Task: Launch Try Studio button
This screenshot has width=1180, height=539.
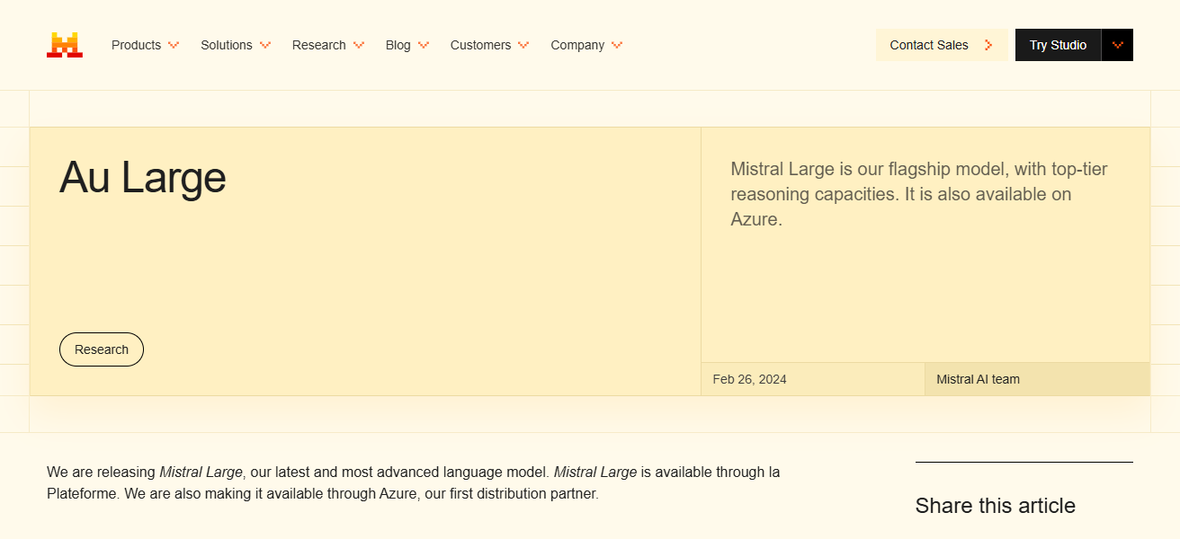Action: click(x=1058, y=45)
